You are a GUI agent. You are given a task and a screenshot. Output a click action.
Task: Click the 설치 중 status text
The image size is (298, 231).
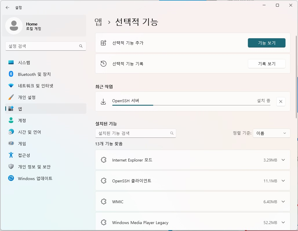point(264,101)
